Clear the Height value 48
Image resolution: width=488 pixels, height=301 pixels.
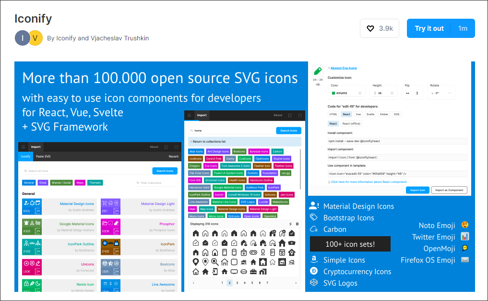pyautogui.click(x=392, y=93)
